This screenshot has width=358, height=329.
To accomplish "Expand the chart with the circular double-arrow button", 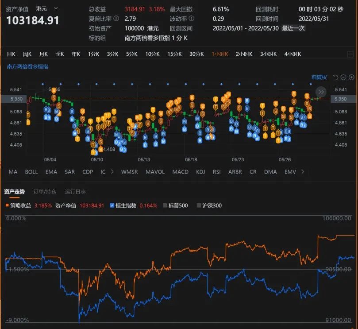I will pos(320,92).
